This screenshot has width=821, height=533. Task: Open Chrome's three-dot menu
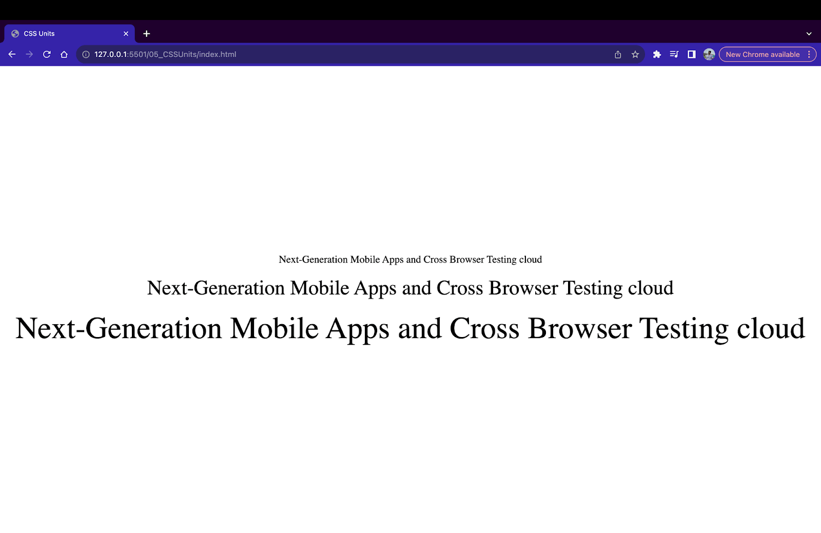(809, 54)
